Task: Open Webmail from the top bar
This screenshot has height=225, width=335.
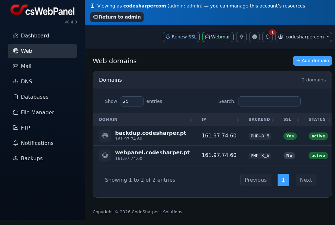Action: [x=218, y=37]
